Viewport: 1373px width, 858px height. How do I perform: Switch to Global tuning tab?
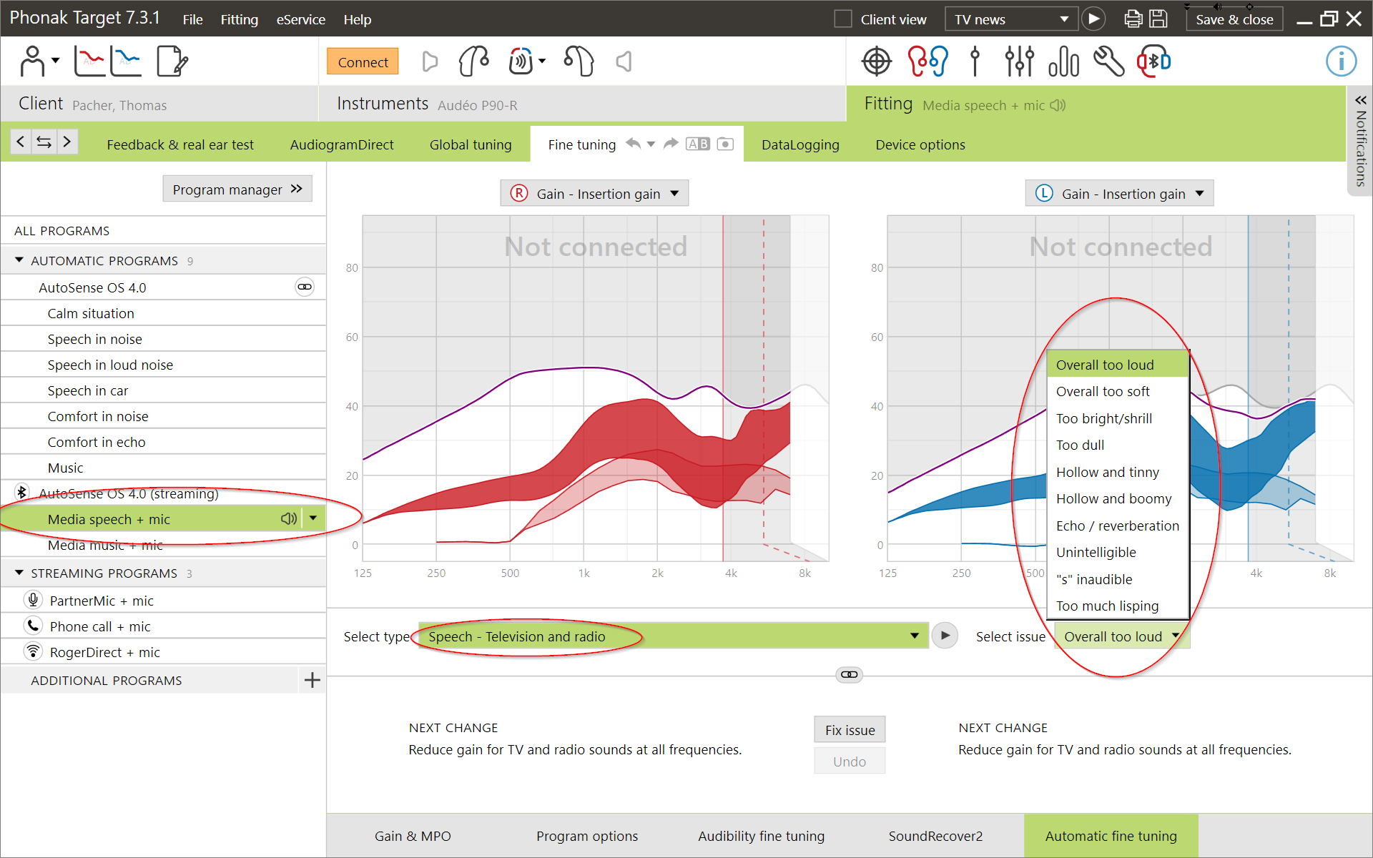[x=471, y=144]
